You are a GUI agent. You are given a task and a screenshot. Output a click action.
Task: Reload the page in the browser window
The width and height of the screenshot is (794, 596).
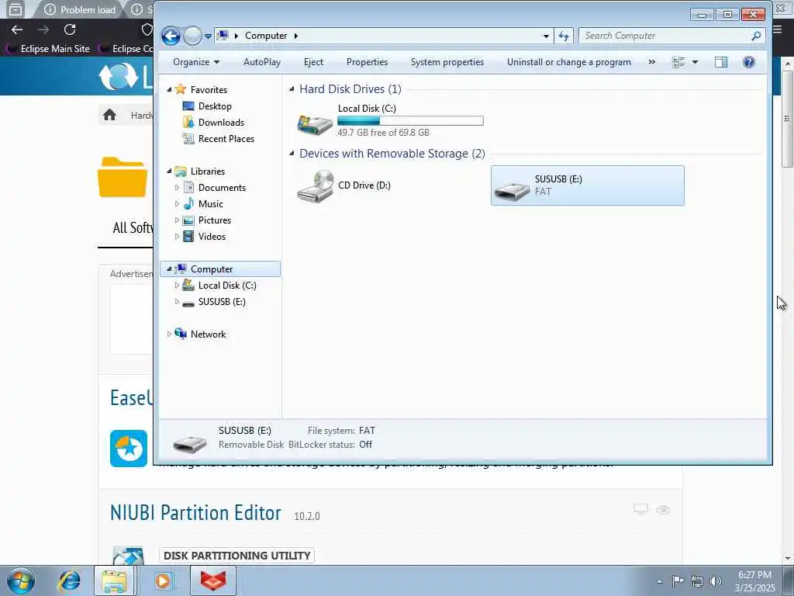[x=70, y=30]
